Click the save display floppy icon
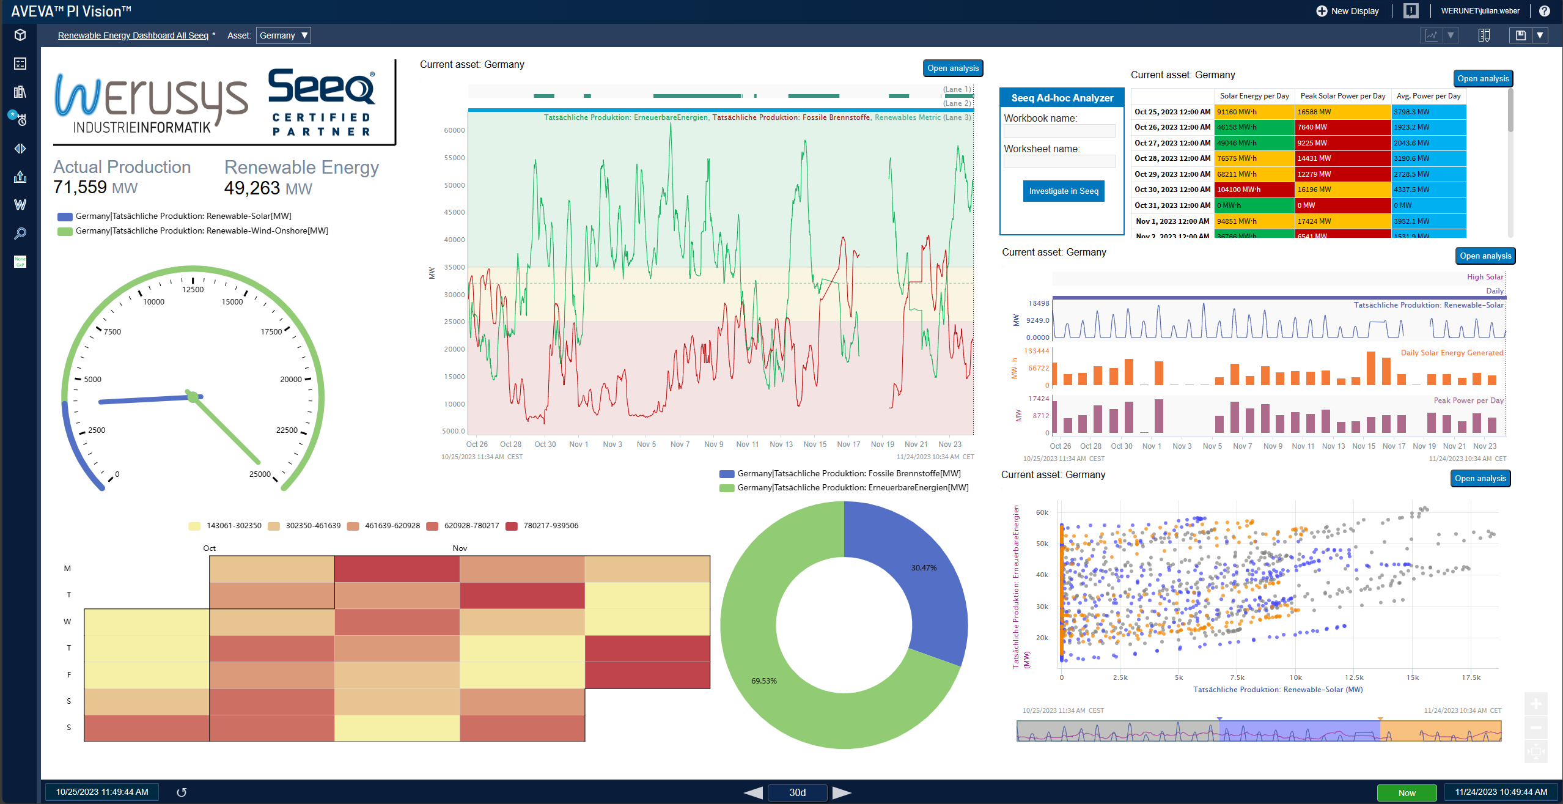Screen dimensions: 1563x804 coord(1521,35)
